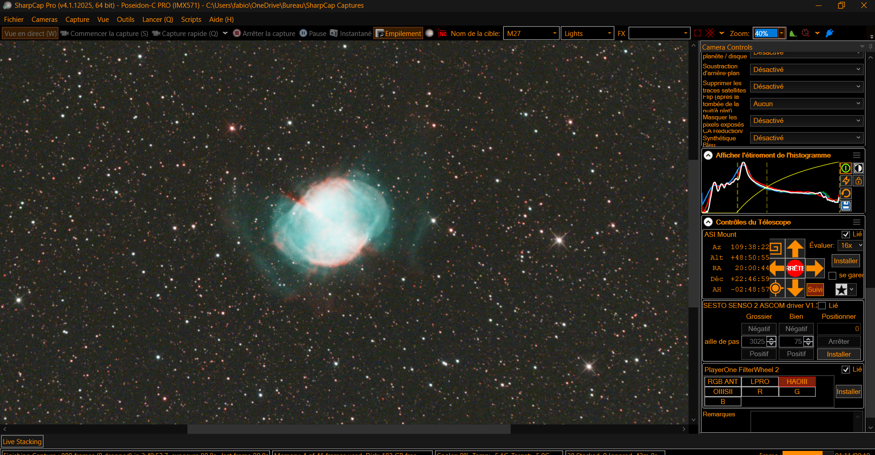875x455 pixels.
Task: Open the Cameras menu
Action: [x=45, y=20]
